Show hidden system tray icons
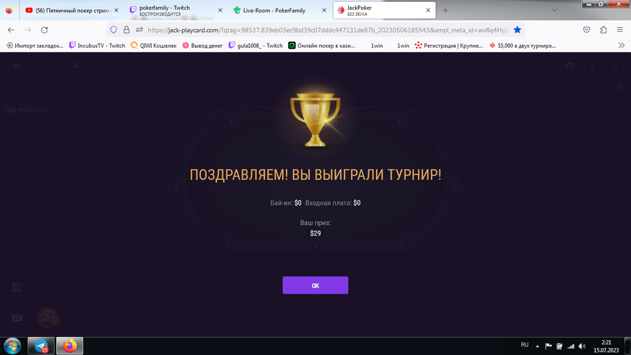The image size is (631, 355). [x=537, y=346]
